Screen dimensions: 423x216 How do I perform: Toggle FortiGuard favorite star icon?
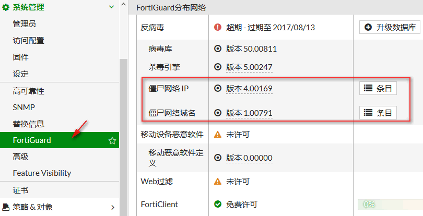[x=112, y=140]
